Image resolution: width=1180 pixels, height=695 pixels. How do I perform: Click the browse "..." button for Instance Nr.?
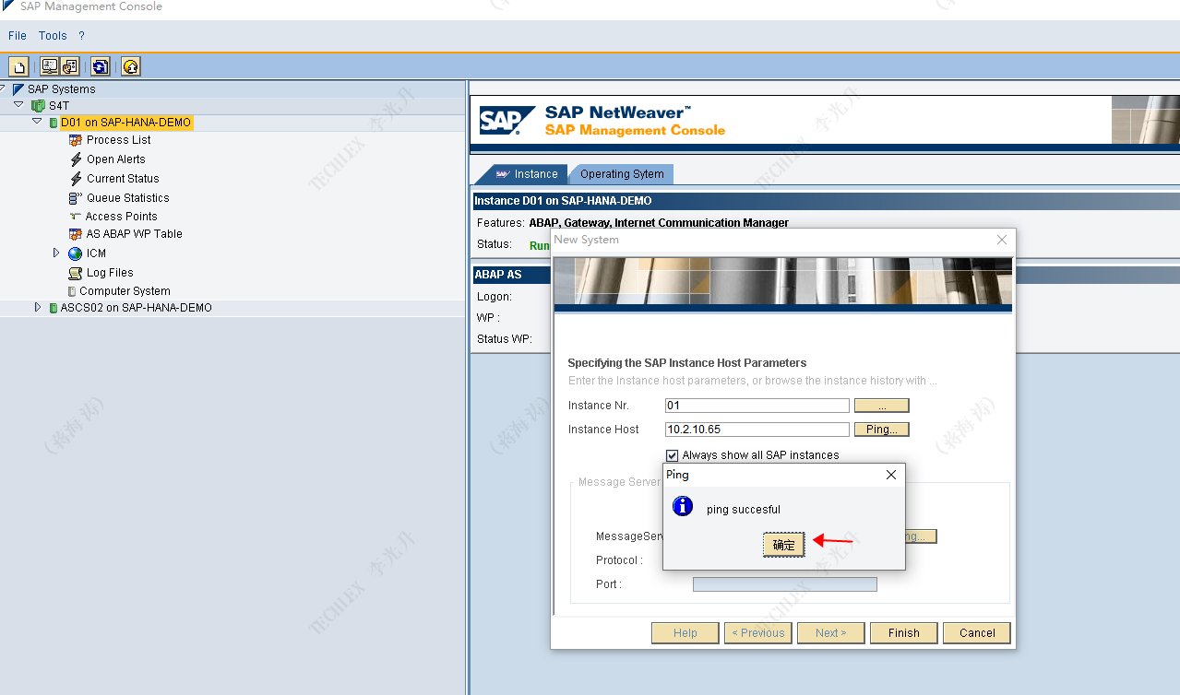pos(882,406)
